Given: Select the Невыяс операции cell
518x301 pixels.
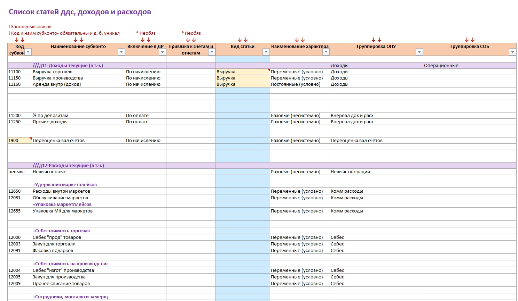Looking at the screenshot, I should tap(376, 172).
